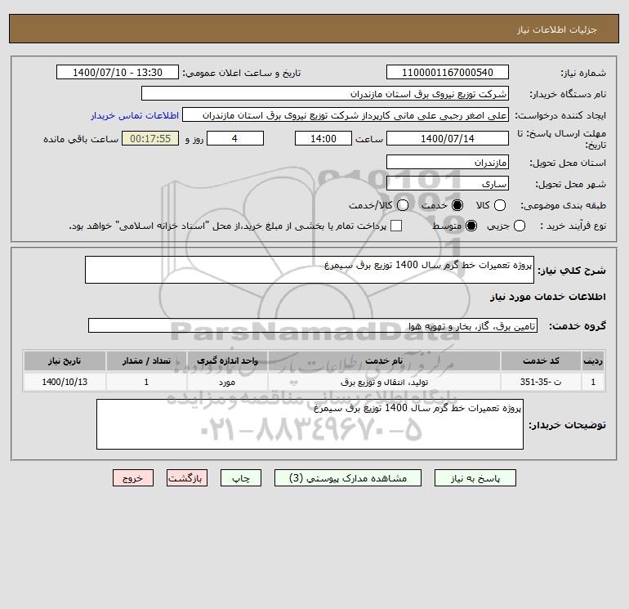Click the service group field تامین برق، گاز
Viewport: 629px width, 609px height.
pyautogui.click(x=313, y=325)
